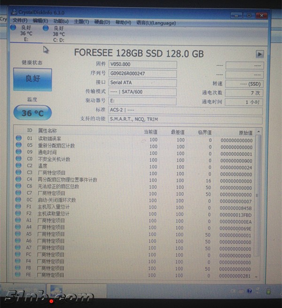Click the firmware field V050.000
This screenshot has width=282, height=308.
pyautogui.click(x=142, y=64)
